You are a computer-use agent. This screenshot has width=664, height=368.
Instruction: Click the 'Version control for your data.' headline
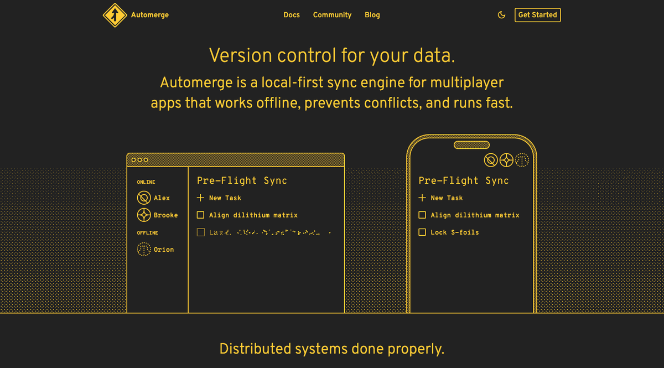332,56
